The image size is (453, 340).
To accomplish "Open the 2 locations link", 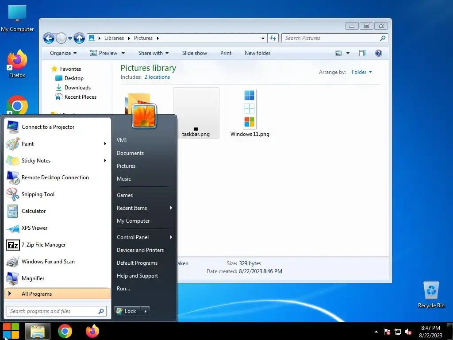I will [x=157, y=77].
